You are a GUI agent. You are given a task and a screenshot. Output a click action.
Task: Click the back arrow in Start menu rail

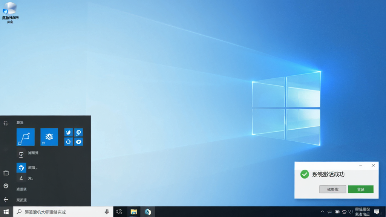pos(6,199)
